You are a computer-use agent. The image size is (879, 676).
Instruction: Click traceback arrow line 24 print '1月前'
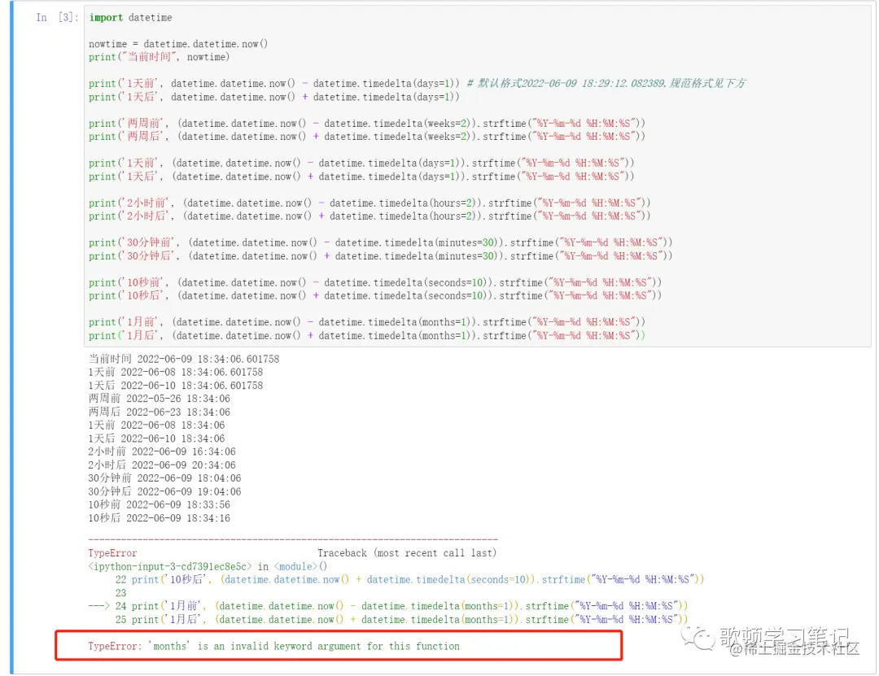388,606
